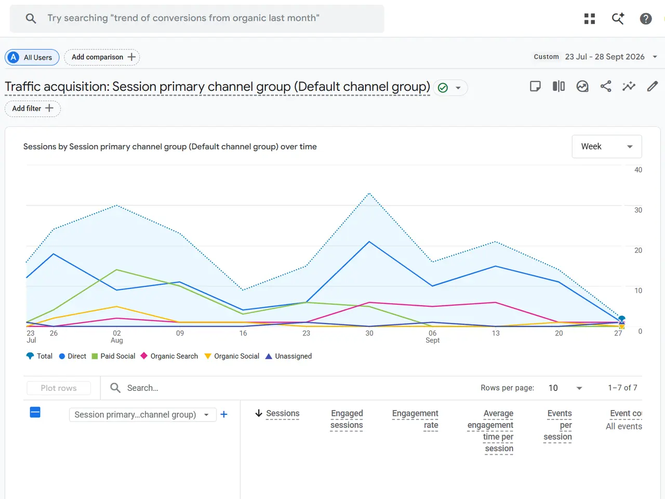Open the custom date range dropdown

(x=595, y=57)
